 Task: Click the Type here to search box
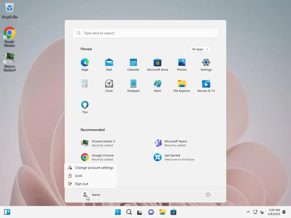(145, 33)
